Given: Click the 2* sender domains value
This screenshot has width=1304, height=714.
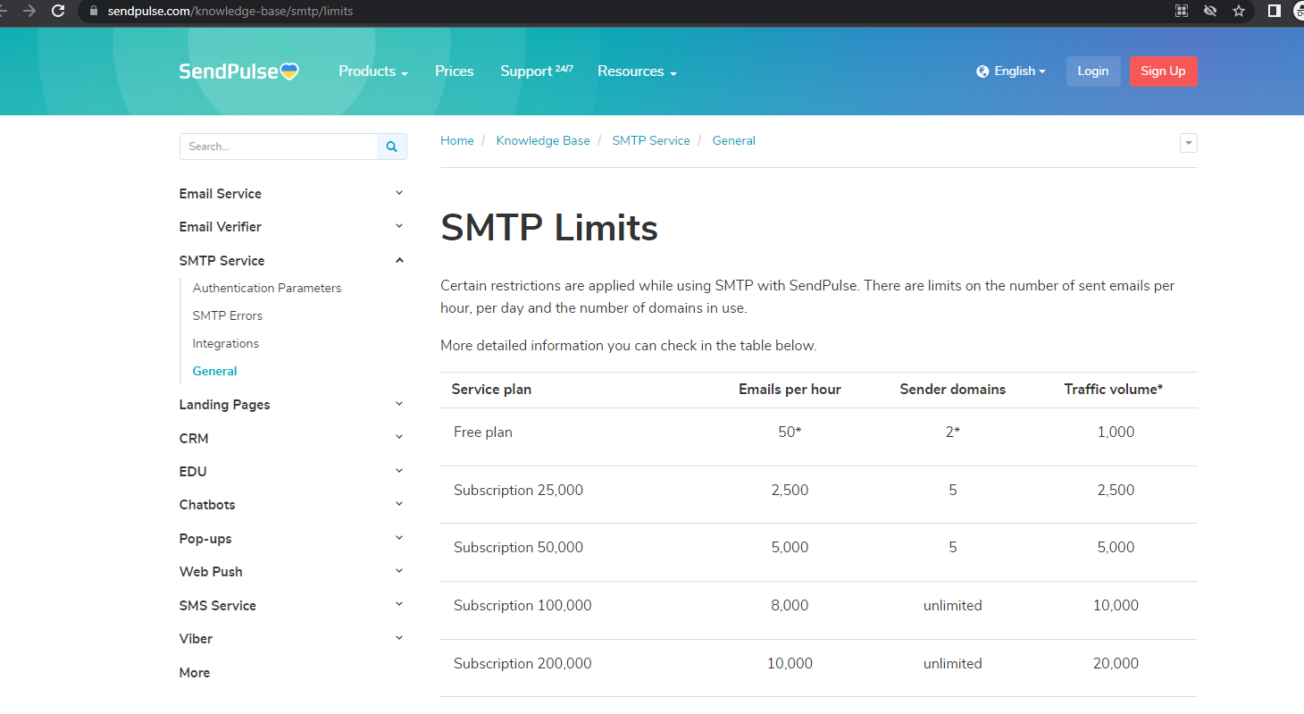Looking at the screenshot, I should [953, 433].
